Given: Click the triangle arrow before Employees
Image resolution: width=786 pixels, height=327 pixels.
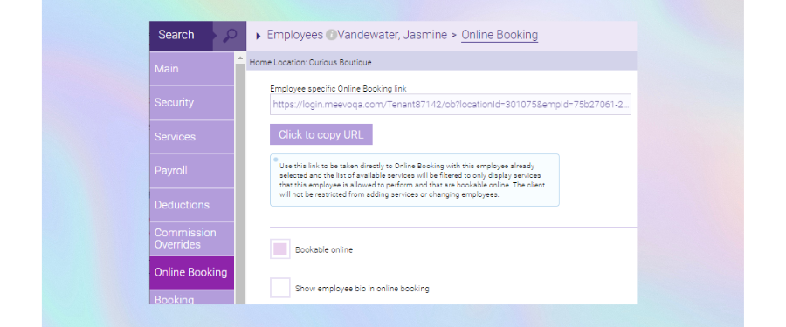Looking at the screenshot, I should 259,36.
